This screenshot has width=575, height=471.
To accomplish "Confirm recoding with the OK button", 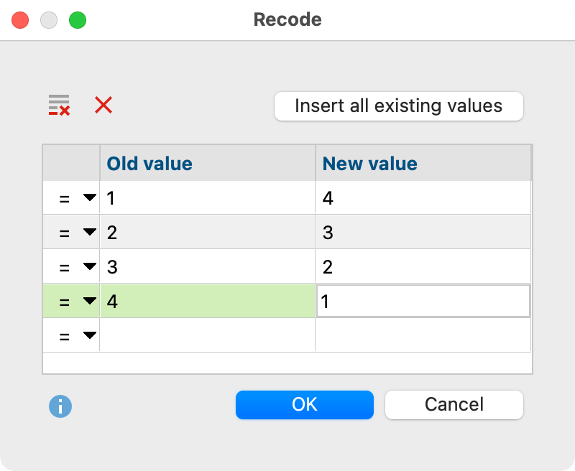I will point(304,404).
